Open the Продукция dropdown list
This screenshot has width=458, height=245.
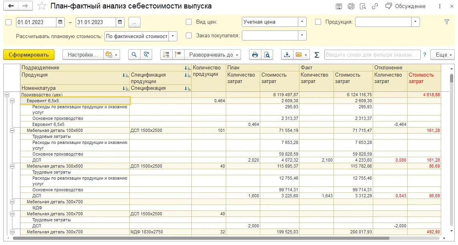(x=415, y=22)
